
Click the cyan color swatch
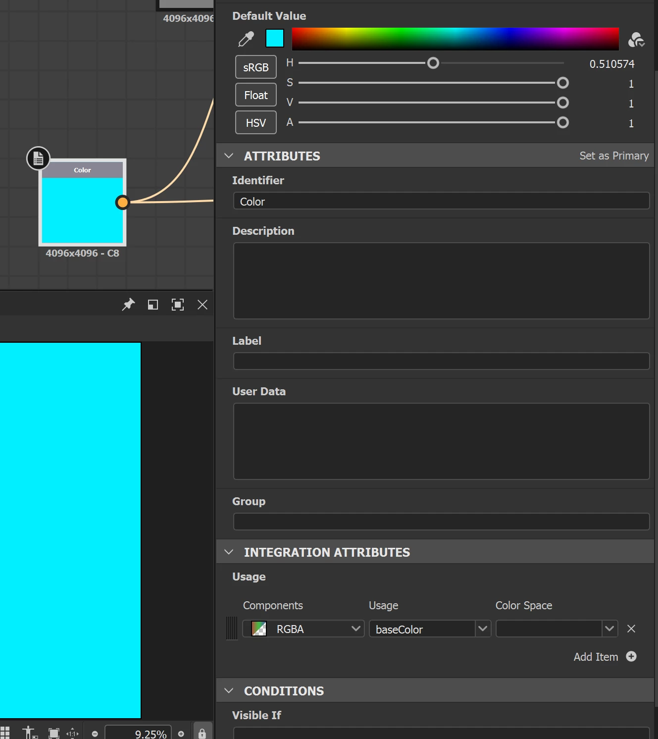click(275, 38)
